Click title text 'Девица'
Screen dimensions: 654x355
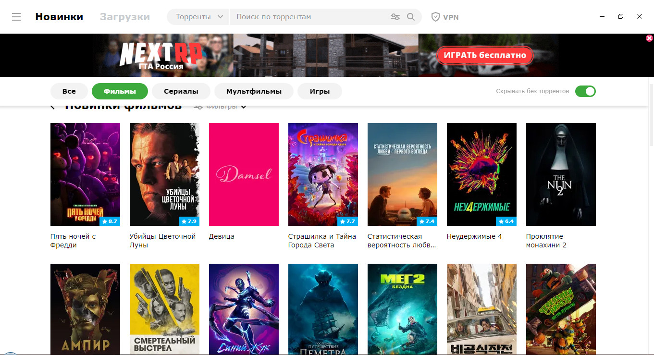pyautogui.click(x=222, y=236)
